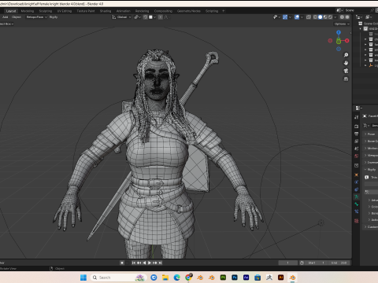Click the Rigify header menu

(54, 17)
